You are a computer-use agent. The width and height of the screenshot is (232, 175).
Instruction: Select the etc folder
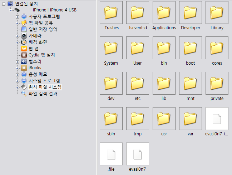point(138,83)
